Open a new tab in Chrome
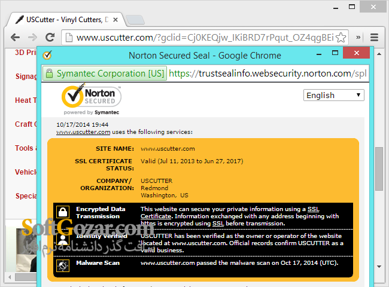The height and width of the screenshot is (287, 389). pyautogui.click(x=135, y=20)
